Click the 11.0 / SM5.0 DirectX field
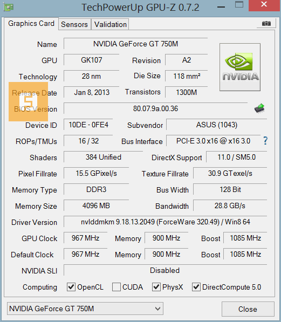Screen dimensions: 281x322 (236, 157)
